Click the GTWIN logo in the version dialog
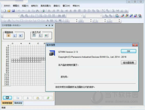 52,53
